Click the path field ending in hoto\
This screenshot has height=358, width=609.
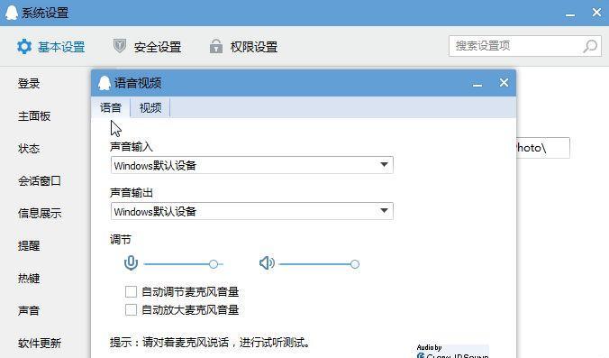543,148
